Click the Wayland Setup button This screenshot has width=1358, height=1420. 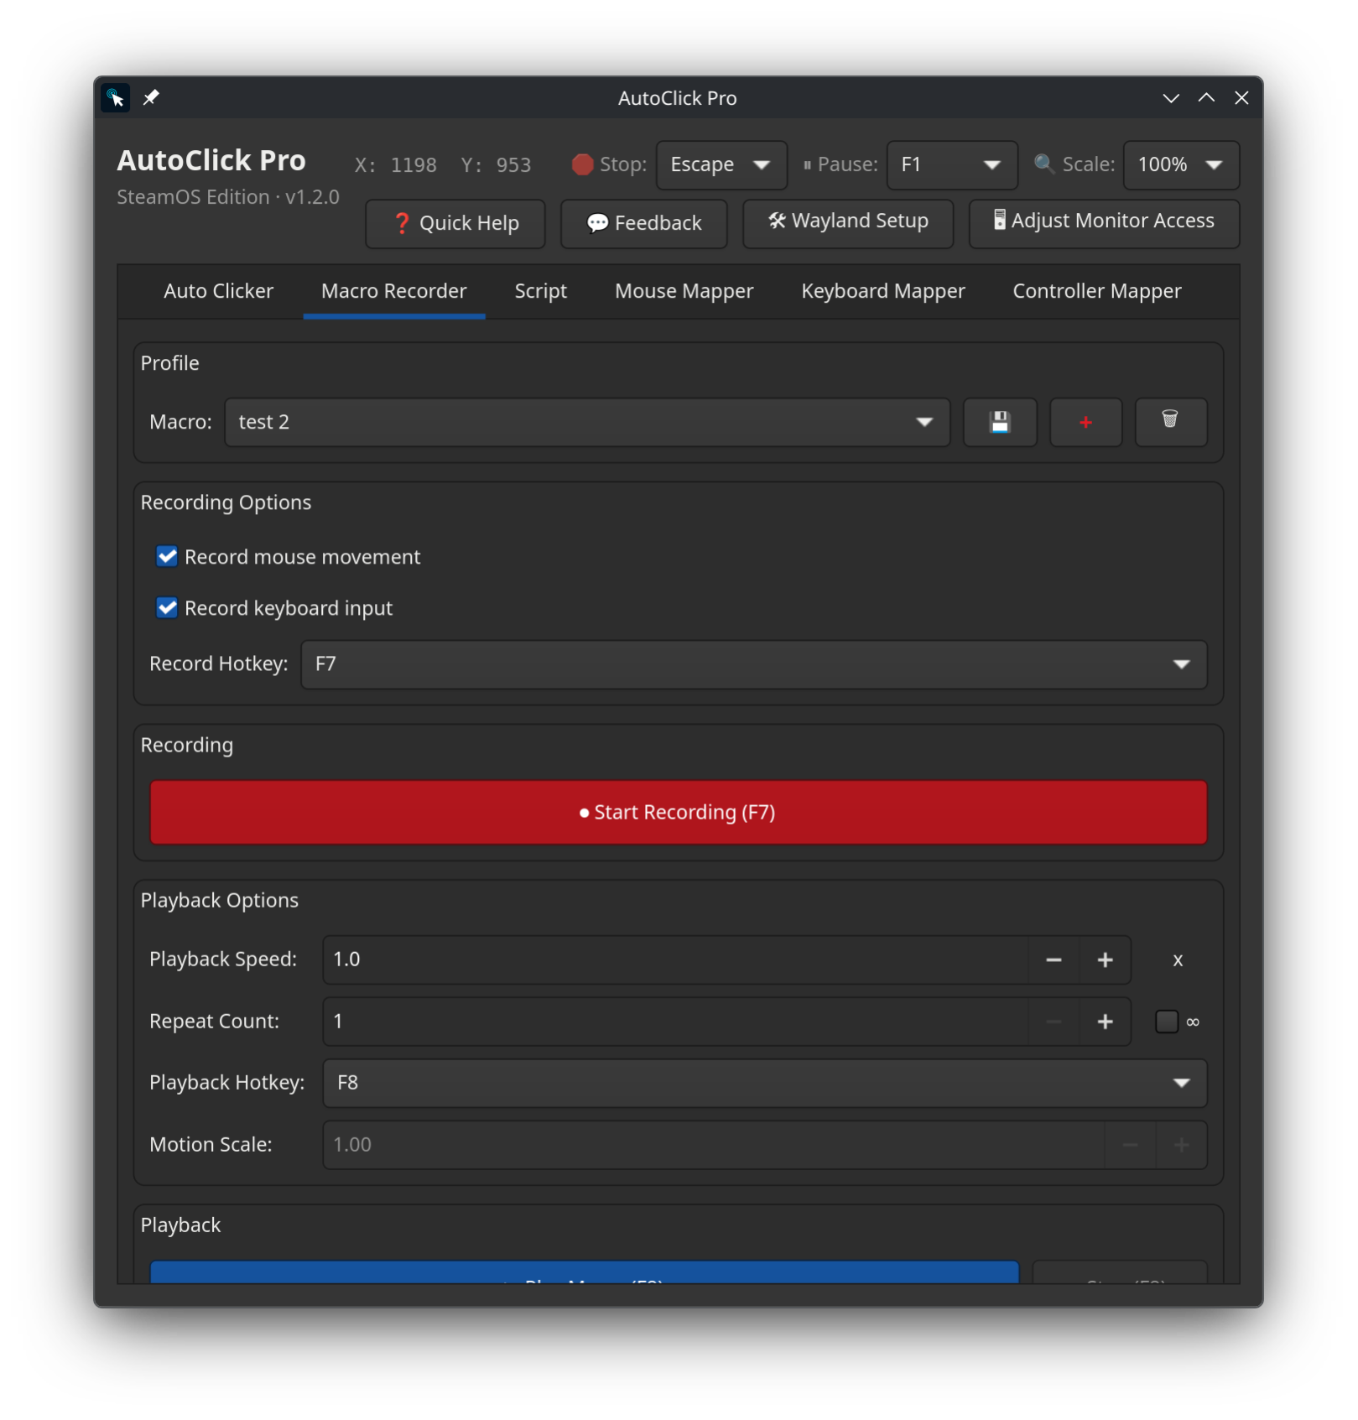[x=848, y=224]
